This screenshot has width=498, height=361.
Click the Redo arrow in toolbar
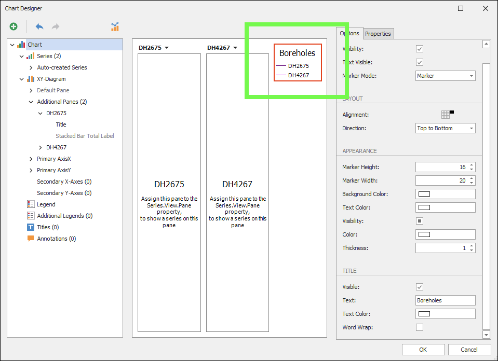(55, 26)
